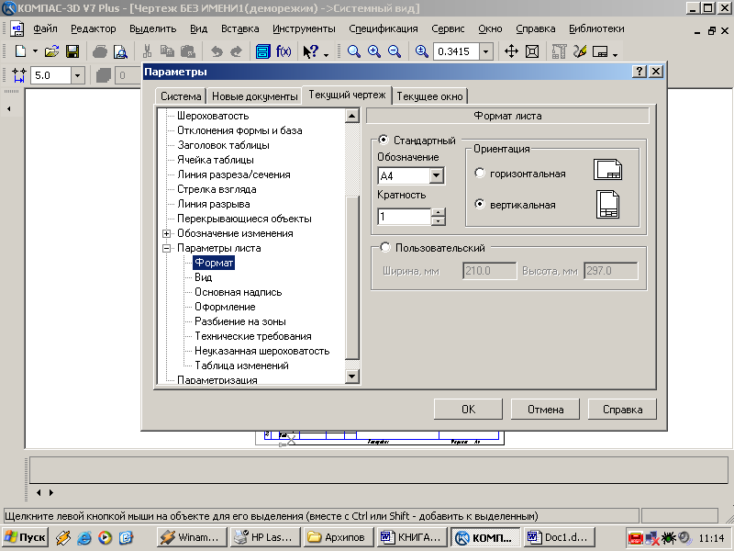Open the Библиотеки menu

click(596, 28)
